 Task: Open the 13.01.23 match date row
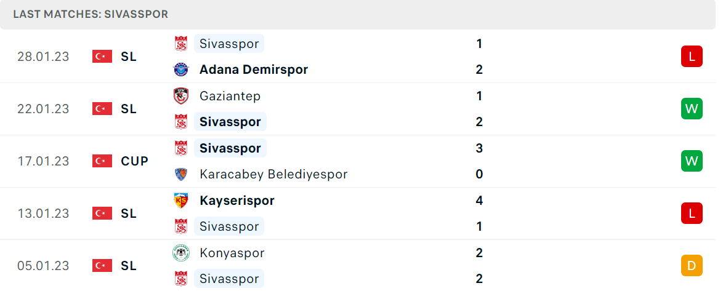(358, 213)
